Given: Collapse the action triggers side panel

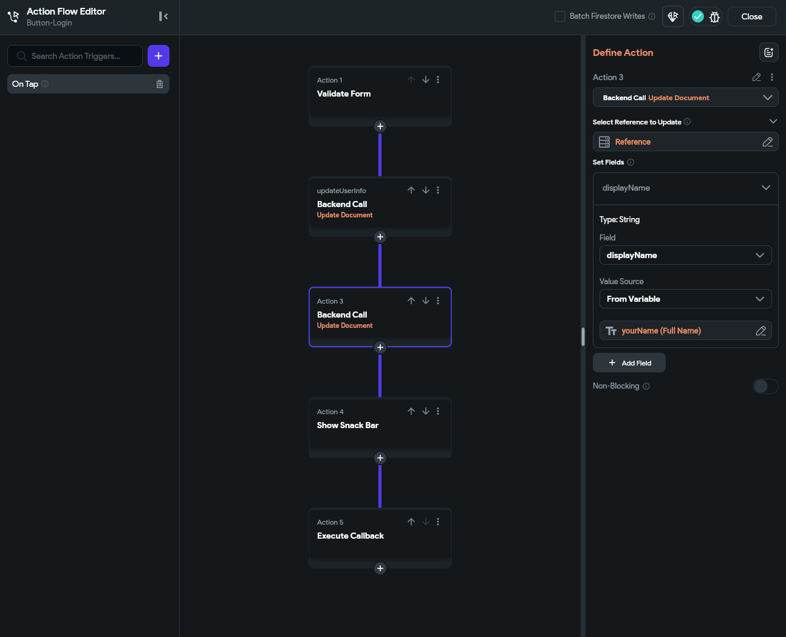Looking at the screenshot, I should (163, 16).
